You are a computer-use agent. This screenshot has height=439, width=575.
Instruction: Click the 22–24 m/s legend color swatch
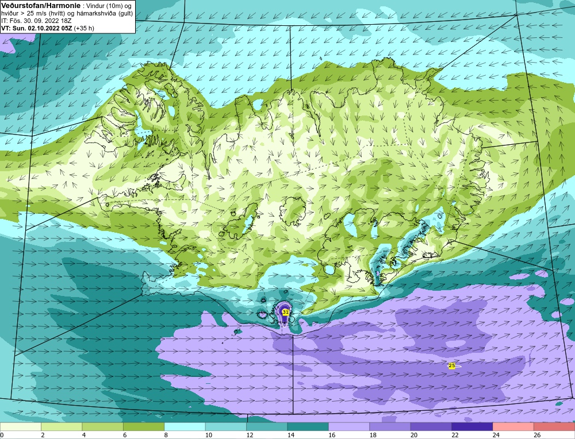click(x=472, y=427)
